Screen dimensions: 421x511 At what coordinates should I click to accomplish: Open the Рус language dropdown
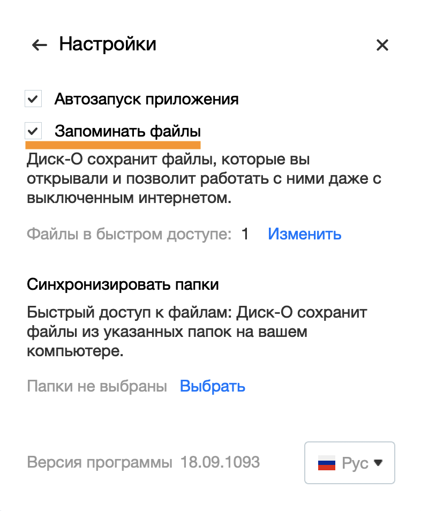click(350, 463)
